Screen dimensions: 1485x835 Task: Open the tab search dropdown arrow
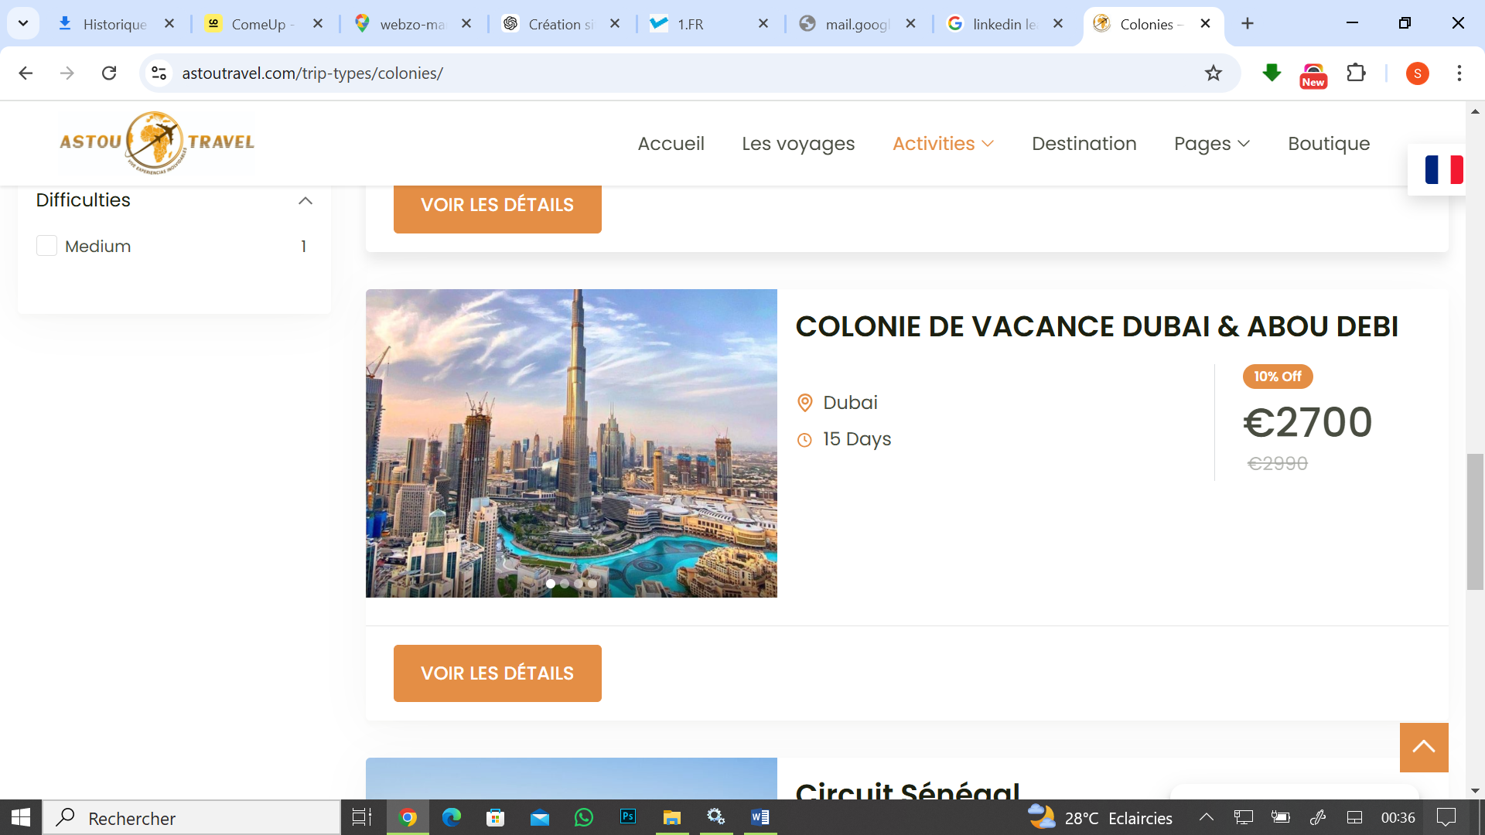[23, 23]
